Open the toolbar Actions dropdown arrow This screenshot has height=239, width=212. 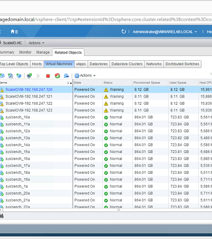tap(95, 75)
